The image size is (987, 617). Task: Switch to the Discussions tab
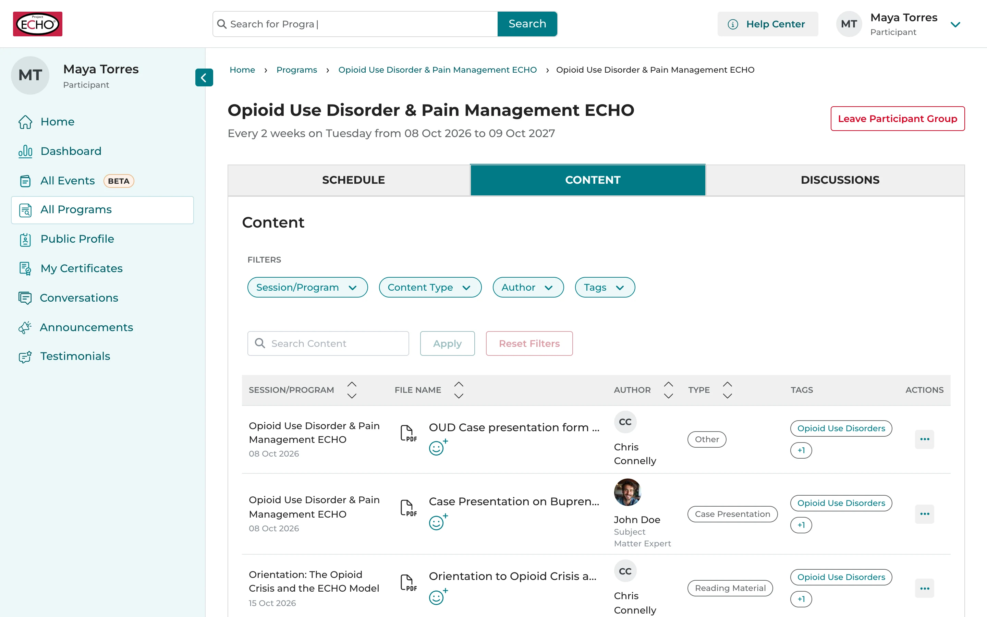(835, 180)
